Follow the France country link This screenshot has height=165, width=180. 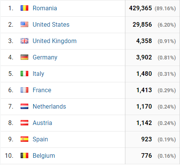[42, 90]
